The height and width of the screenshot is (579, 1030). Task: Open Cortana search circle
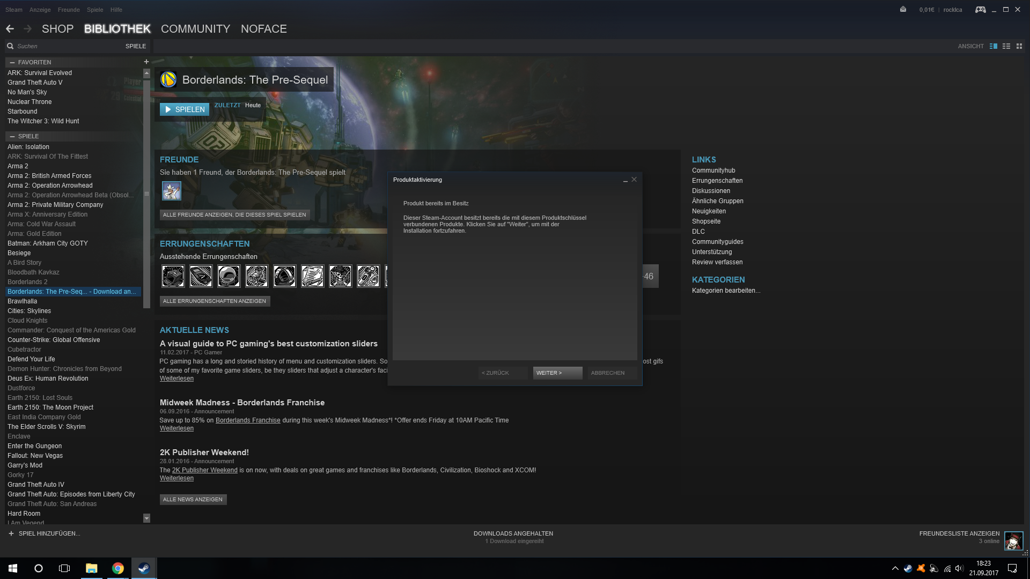click(x=39, y=568)
